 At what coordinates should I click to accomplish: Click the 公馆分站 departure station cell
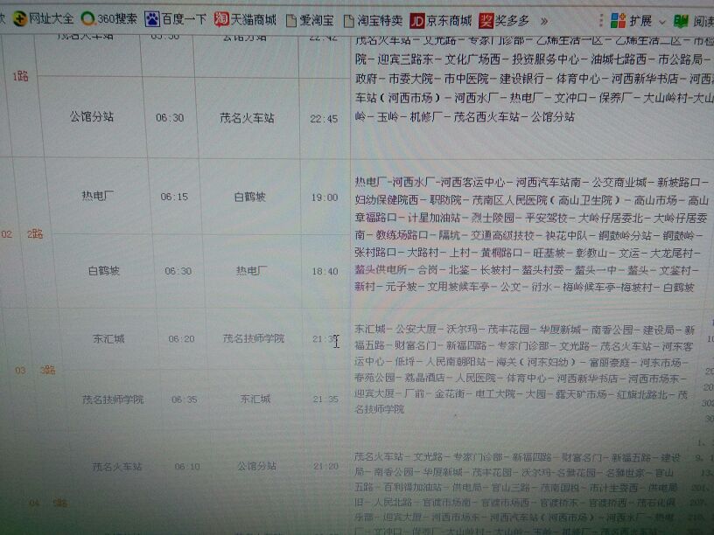92,117
